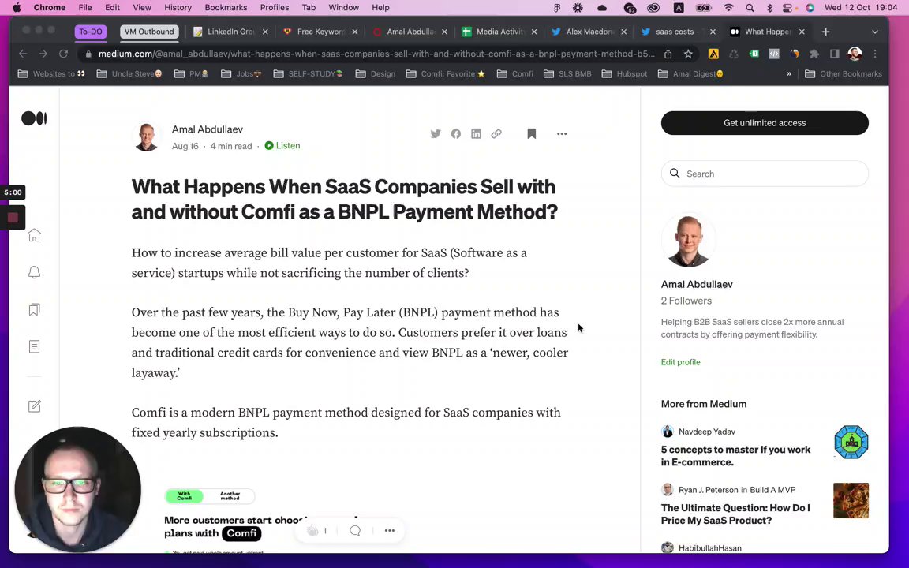Open Navdeep Yadav author link
The image size is (909, 568).
pos(707,432)
